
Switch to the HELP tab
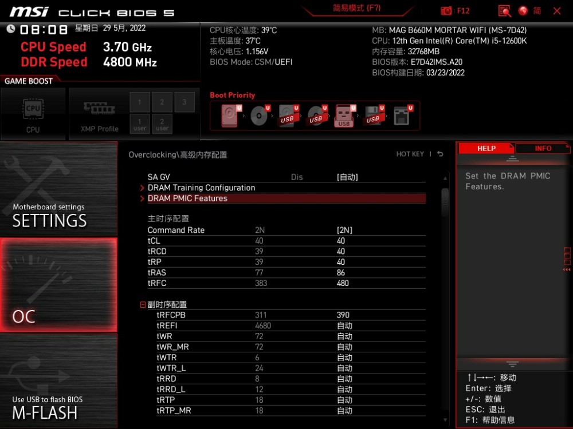click(x=486, y=149)
